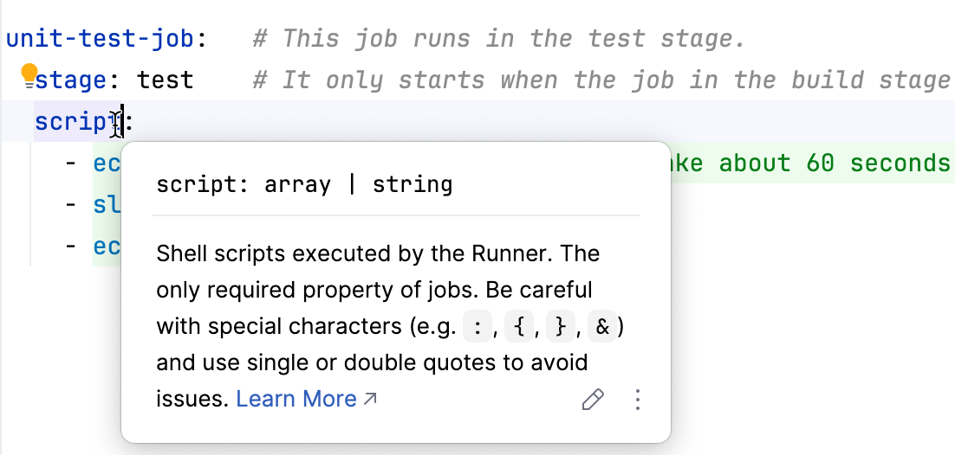The height and width of the screenshot is (455, 955).
Task: Click the closing curly brace chip
Action: (560, 327)
